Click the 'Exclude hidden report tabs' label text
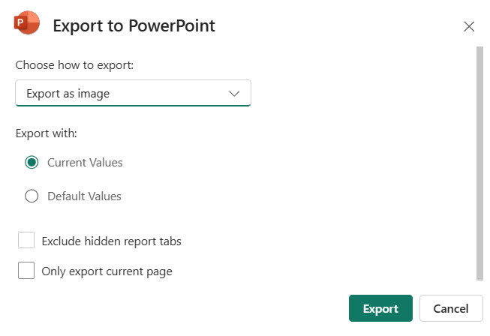Screen dimensions: 490x336 [111, 241]
